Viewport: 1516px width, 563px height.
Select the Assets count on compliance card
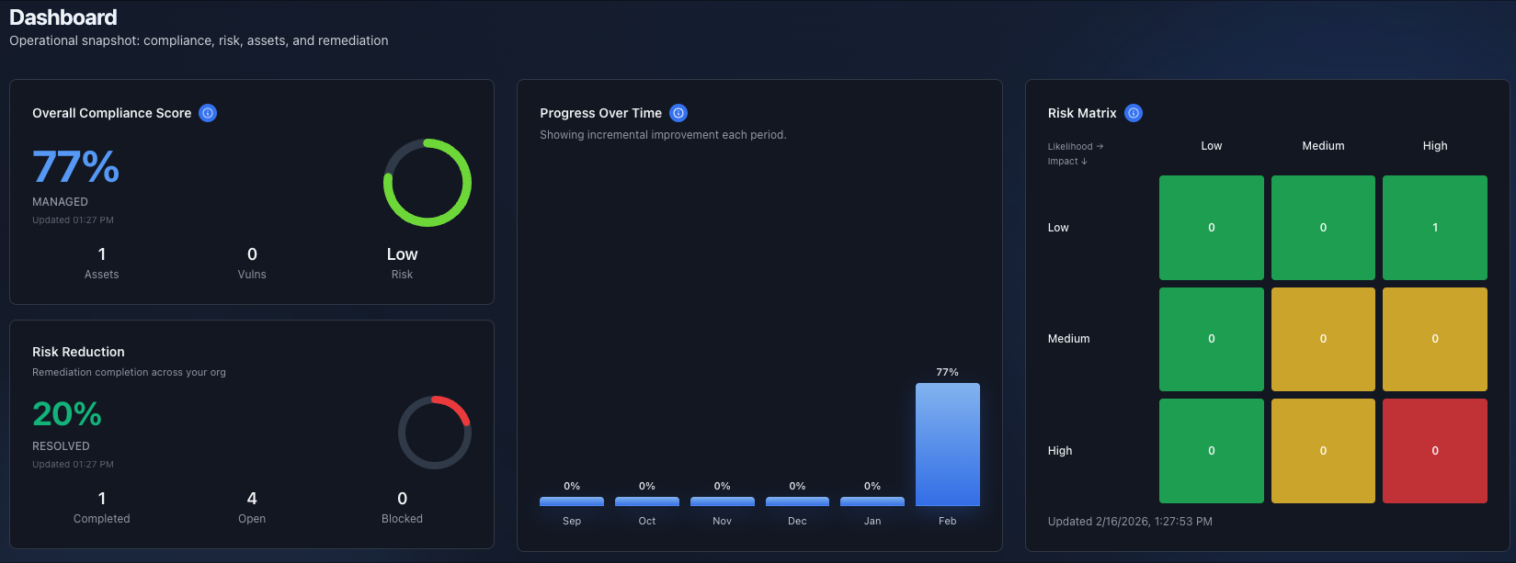(101, 264)
